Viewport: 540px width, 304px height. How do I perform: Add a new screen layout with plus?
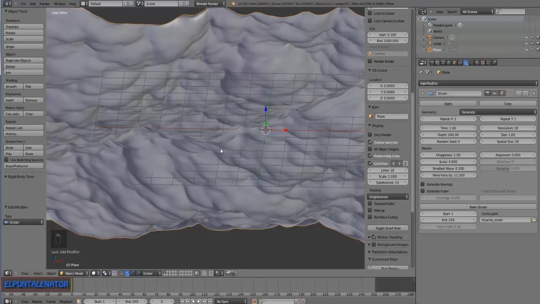coord(125,3)
